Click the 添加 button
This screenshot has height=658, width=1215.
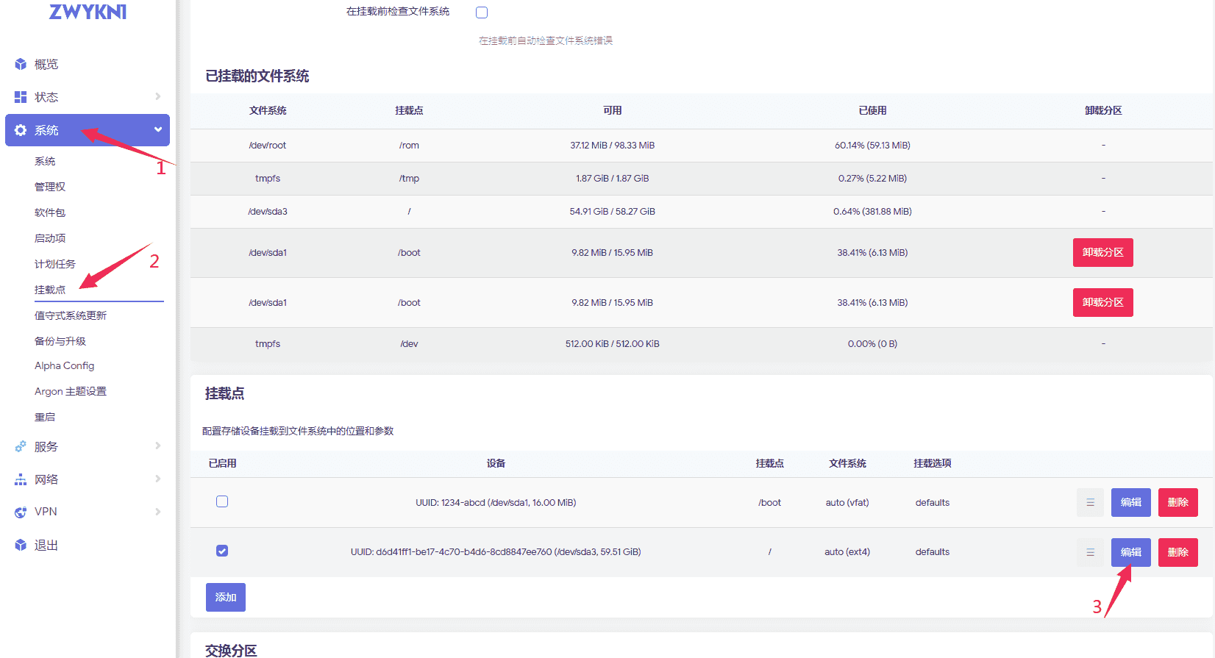pos(226,597)
